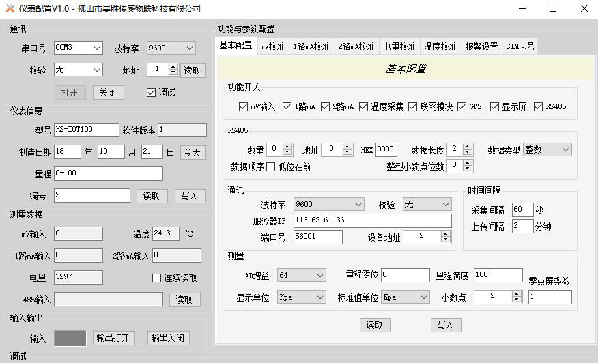Select the SIM卡号 tab

(520, 47)
